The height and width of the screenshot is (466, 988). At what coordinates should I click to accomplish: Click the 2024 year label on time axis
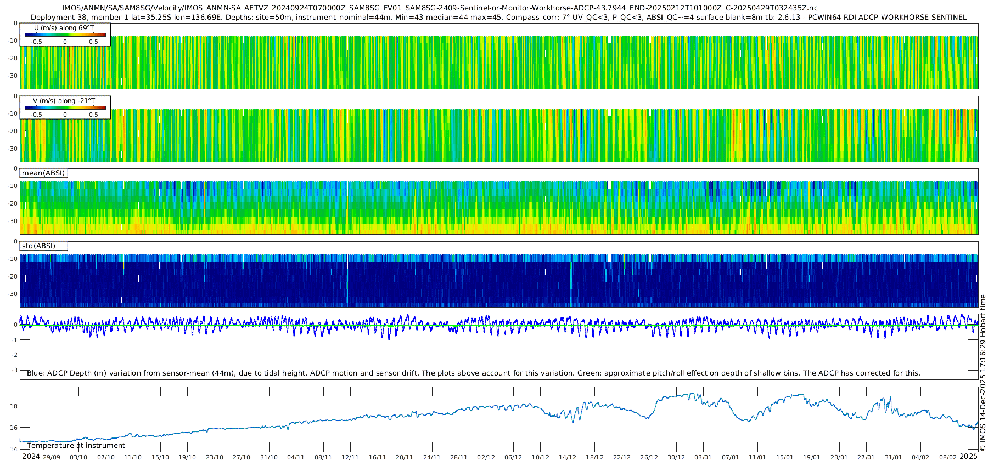pos(31,457)
